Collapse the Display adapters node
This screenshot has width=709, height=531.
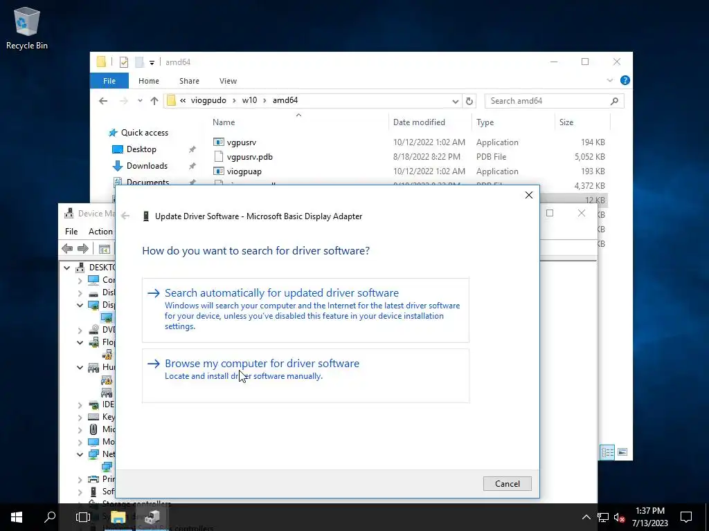coord(80,305)
